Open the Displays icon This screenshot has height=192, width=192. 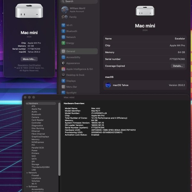point(63,81)
